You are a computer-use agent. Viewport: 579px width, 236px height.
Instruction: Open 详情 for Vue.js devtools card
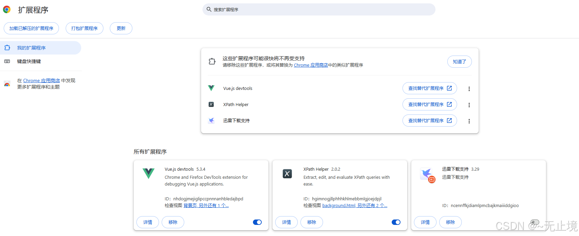[148, 222]
